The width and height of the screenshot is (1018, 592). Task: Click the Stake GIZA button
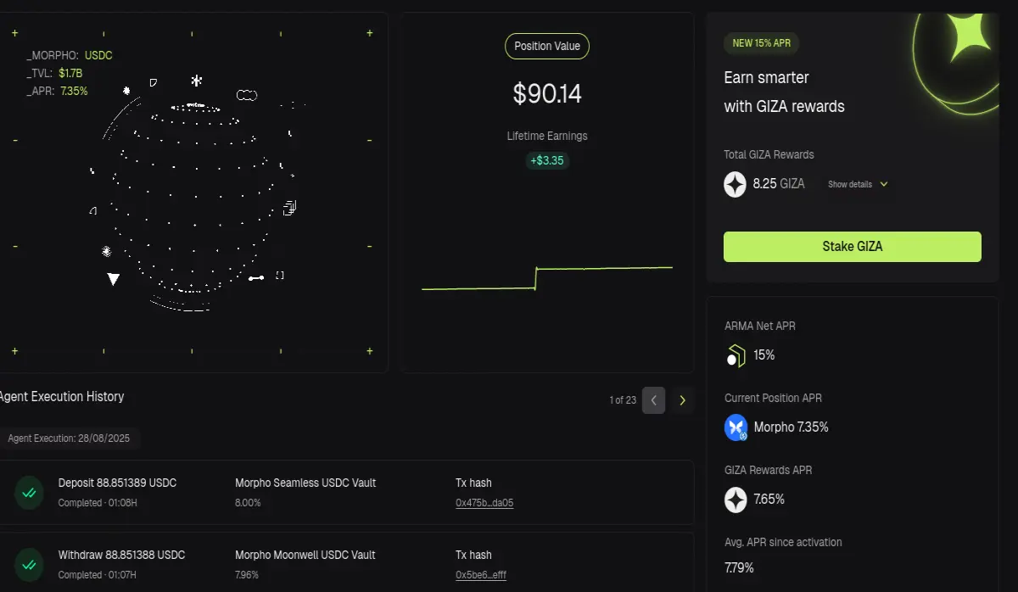pyautogui.click(x=852, y=247)
